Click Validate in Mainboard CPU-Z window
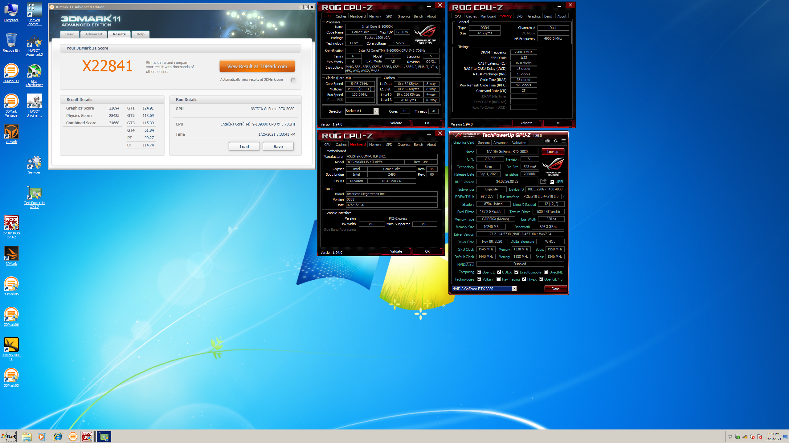This screenshot has width=789, height=443. click(396, 251)
